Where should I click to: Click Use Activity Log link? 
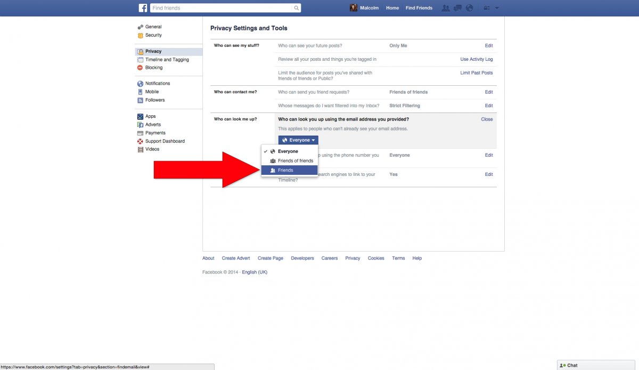click(477, 59)
